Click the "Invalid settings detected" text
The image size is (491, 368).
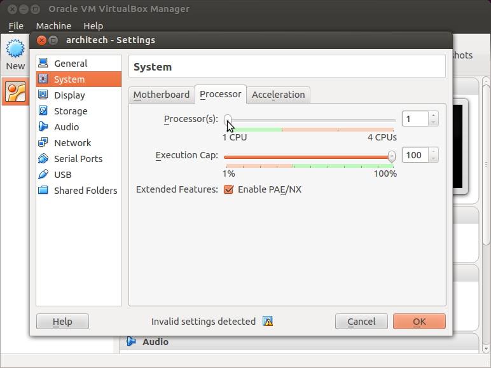[x=204, y=322]
